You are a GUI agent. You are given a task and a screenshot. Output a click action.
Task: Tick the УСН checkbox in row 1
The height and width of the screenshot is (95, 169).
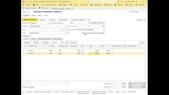[x=112, y=51]
